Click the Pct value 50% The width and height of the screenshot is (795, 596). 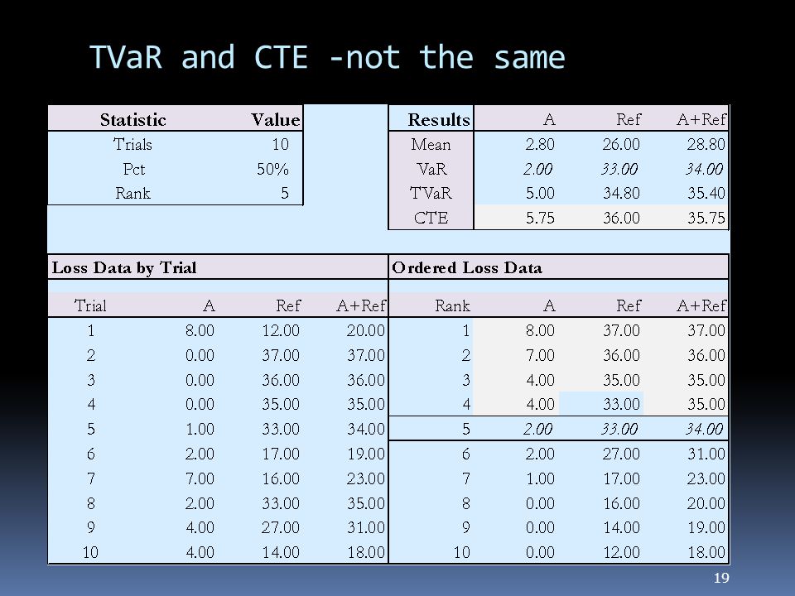(x=272, y=169)
